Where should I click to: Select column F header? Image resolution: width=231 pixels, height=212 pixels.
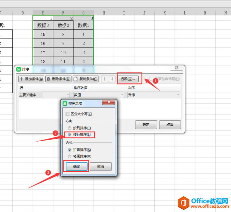point(63,13)
